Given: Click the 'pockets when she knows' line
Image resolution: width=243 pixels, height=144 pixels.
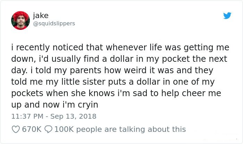Looking at the screenshot, I should (63, 93).
